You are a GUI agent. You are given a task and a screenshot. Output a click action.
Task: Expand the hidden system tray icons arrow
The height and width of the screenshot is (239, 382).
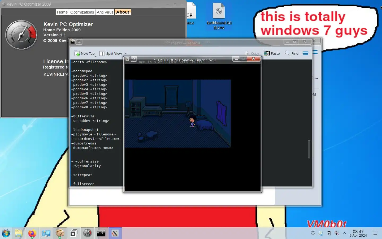344,233
